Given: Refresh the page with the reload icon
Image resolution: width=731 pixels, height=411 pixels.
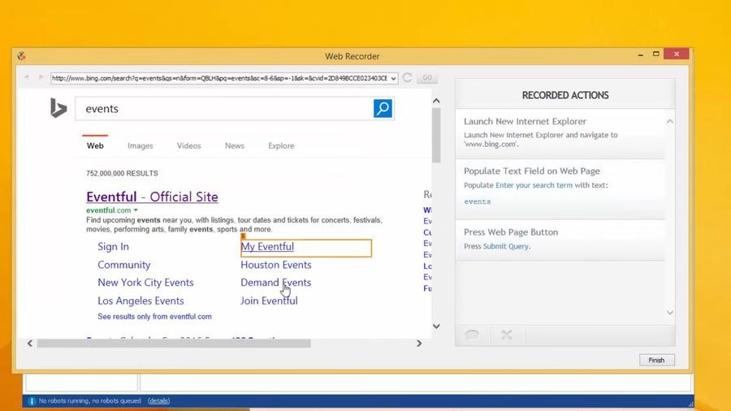Looking at the screenshot, I should click(408, 78).
